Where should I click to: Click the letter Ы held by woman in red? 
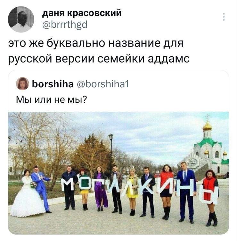click(x=210, y=195)
